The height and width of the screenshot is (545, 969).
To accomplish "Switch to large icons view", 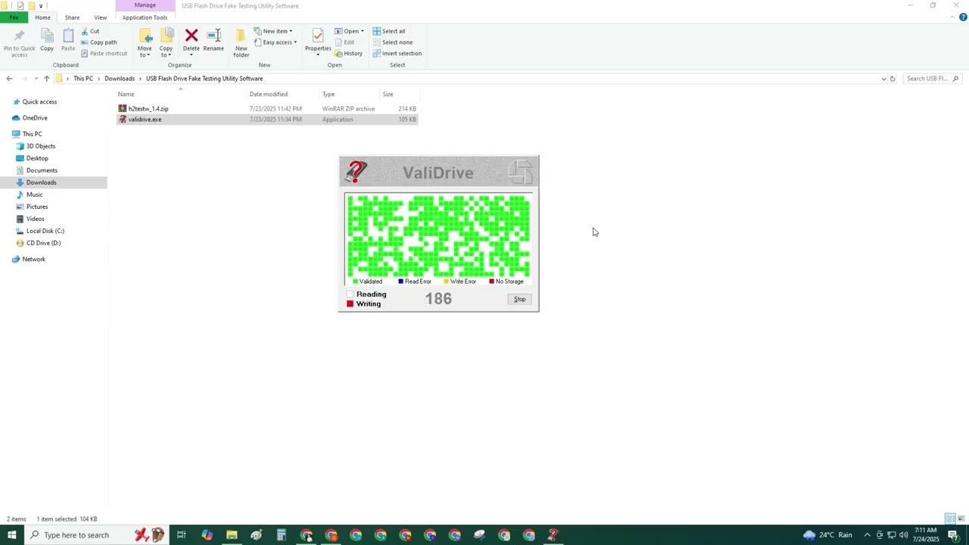I will 961,519.
